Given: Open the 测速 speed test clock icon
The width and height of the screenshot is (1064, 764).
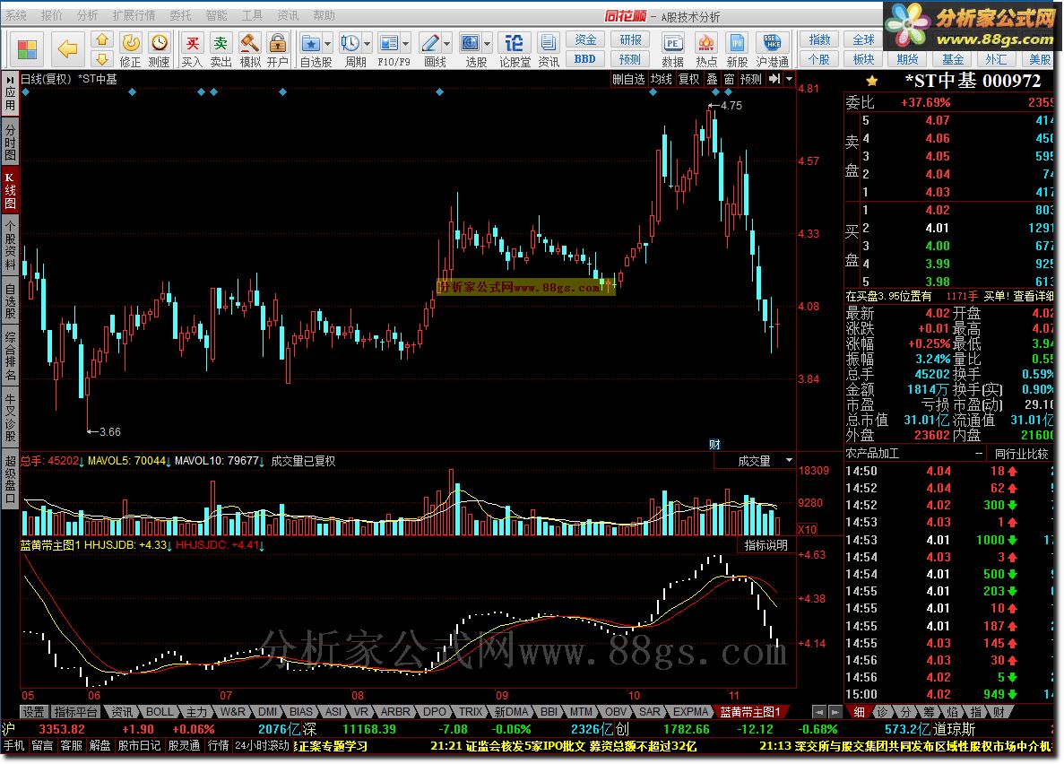Looking at the screenshot, I should (160, 44).
